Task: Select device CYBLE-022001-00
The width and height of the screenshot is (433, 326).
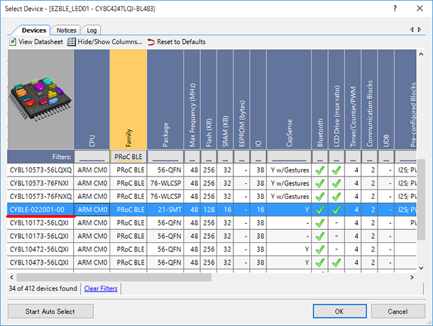Action: click(x=41, y=210)
